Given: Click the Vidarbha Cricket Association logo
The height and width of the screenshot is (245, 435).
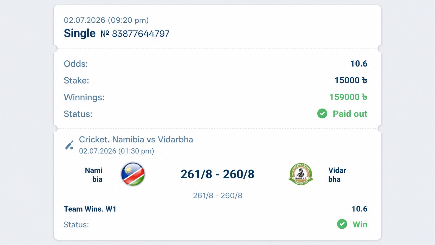Looking at the screenshot, I should point(301,174).
